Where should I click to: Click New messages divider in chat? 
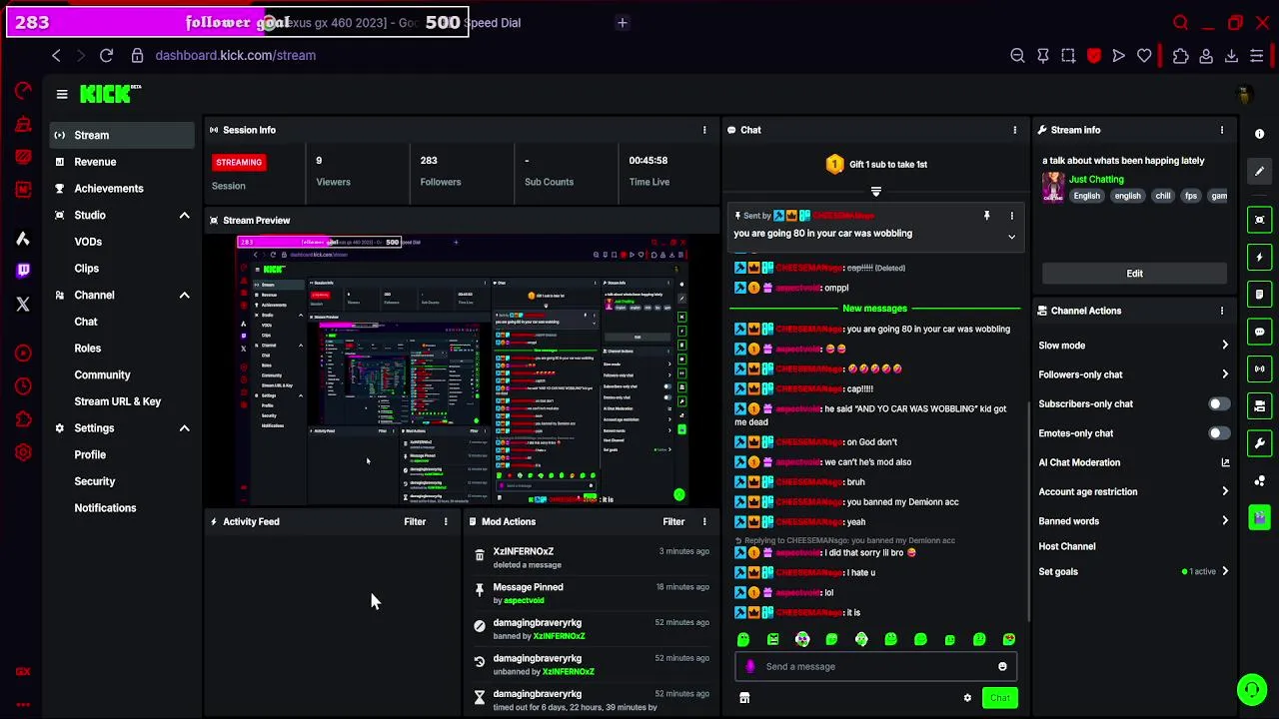click(874, 309)
